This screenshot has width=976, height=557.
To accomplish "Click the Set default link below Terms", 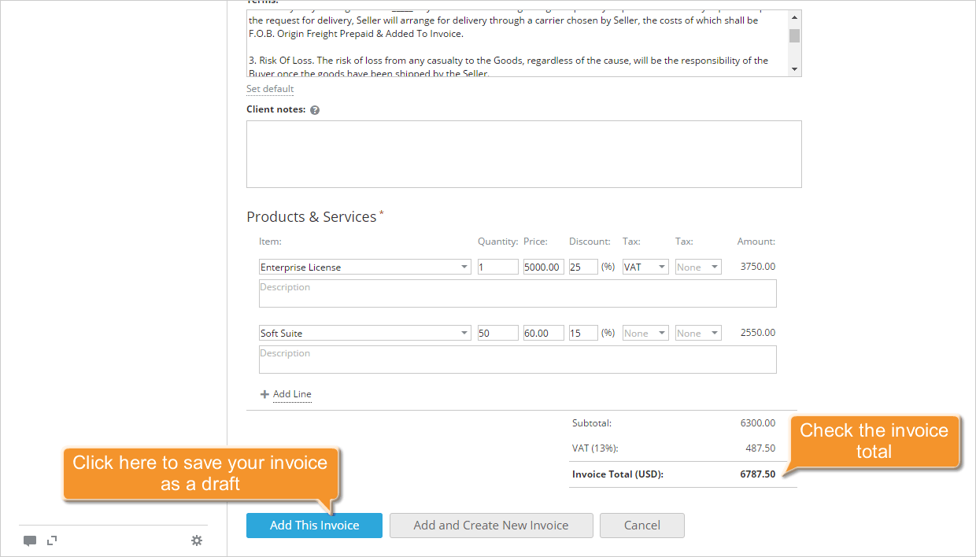I will [269, 89].
